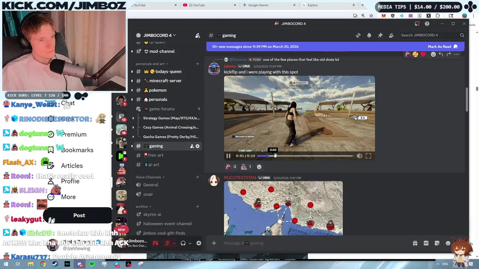Viewport: 479px width, 269px height.
Task: Click the plus attachment button in message bar
Action: pyautogui.click(x=214, y=243)
